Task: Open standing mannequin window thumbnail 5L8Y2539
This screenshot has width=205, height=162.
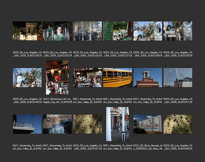Action: pyautogui.click(x=178, y=31)
